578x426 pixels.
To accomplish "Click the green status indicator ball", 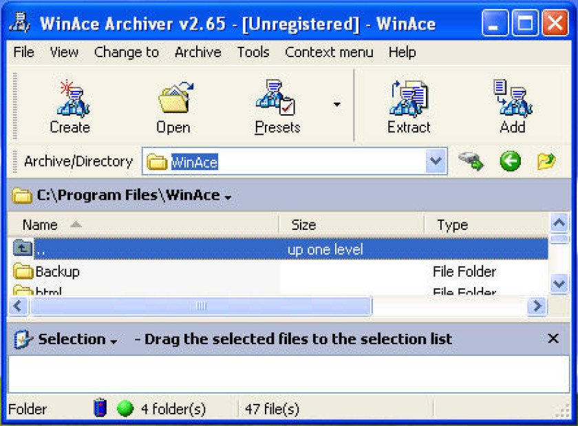I will click(x=125, y=408).
